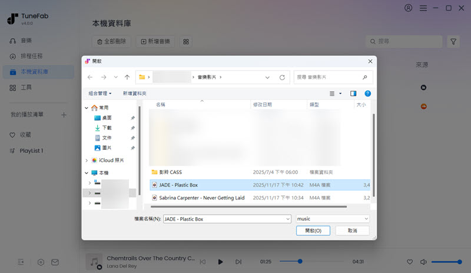This screenshot has width=471, height=273.
Task: Open the TuneFab account profile icon
Action: (x=408, y=8)
